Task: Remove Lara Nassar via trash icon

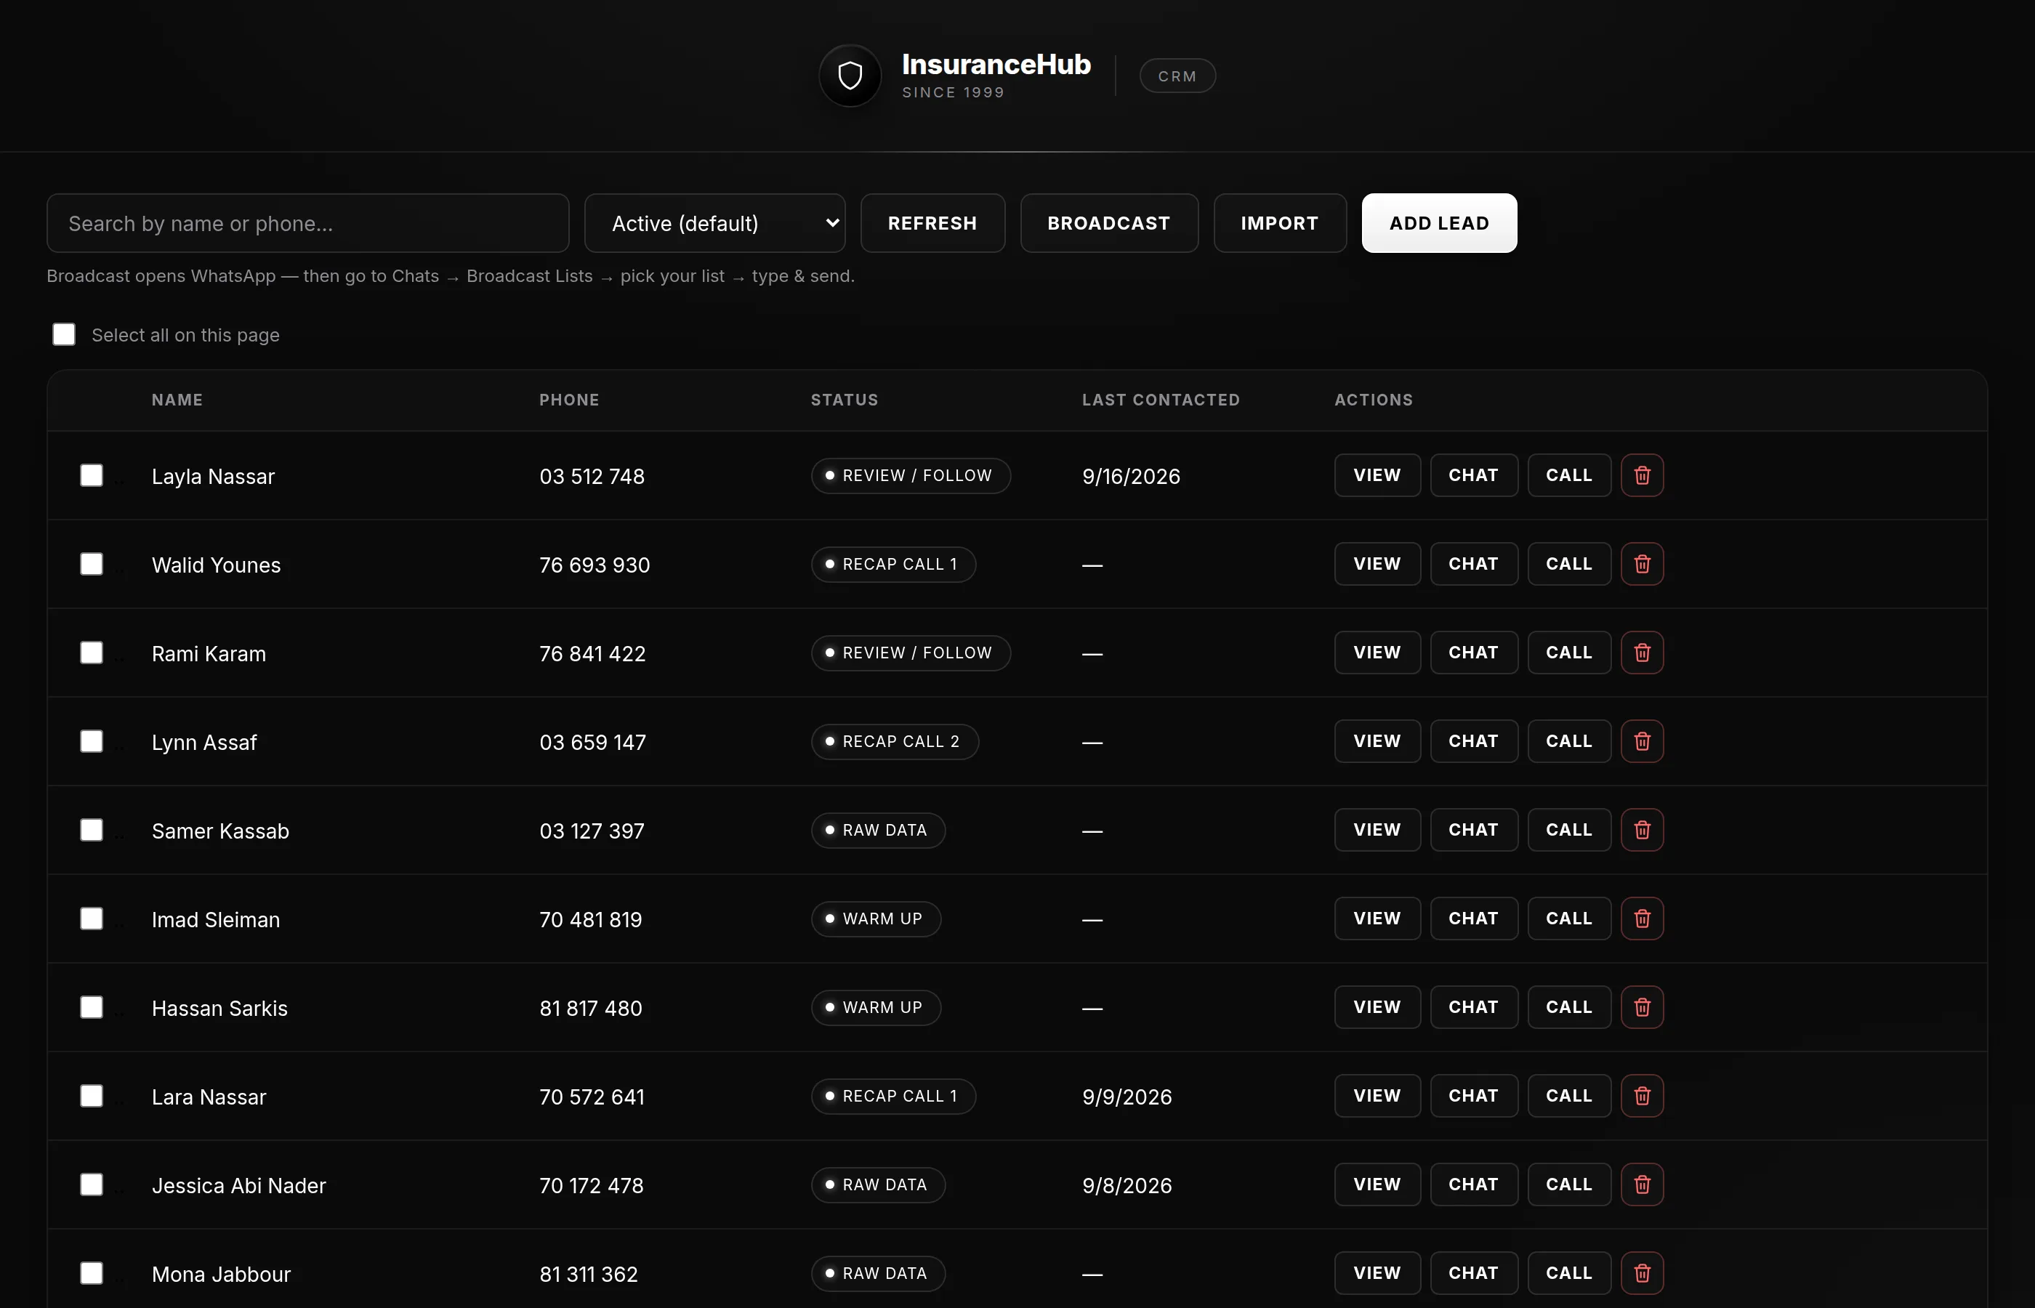Action: 1642,1096
